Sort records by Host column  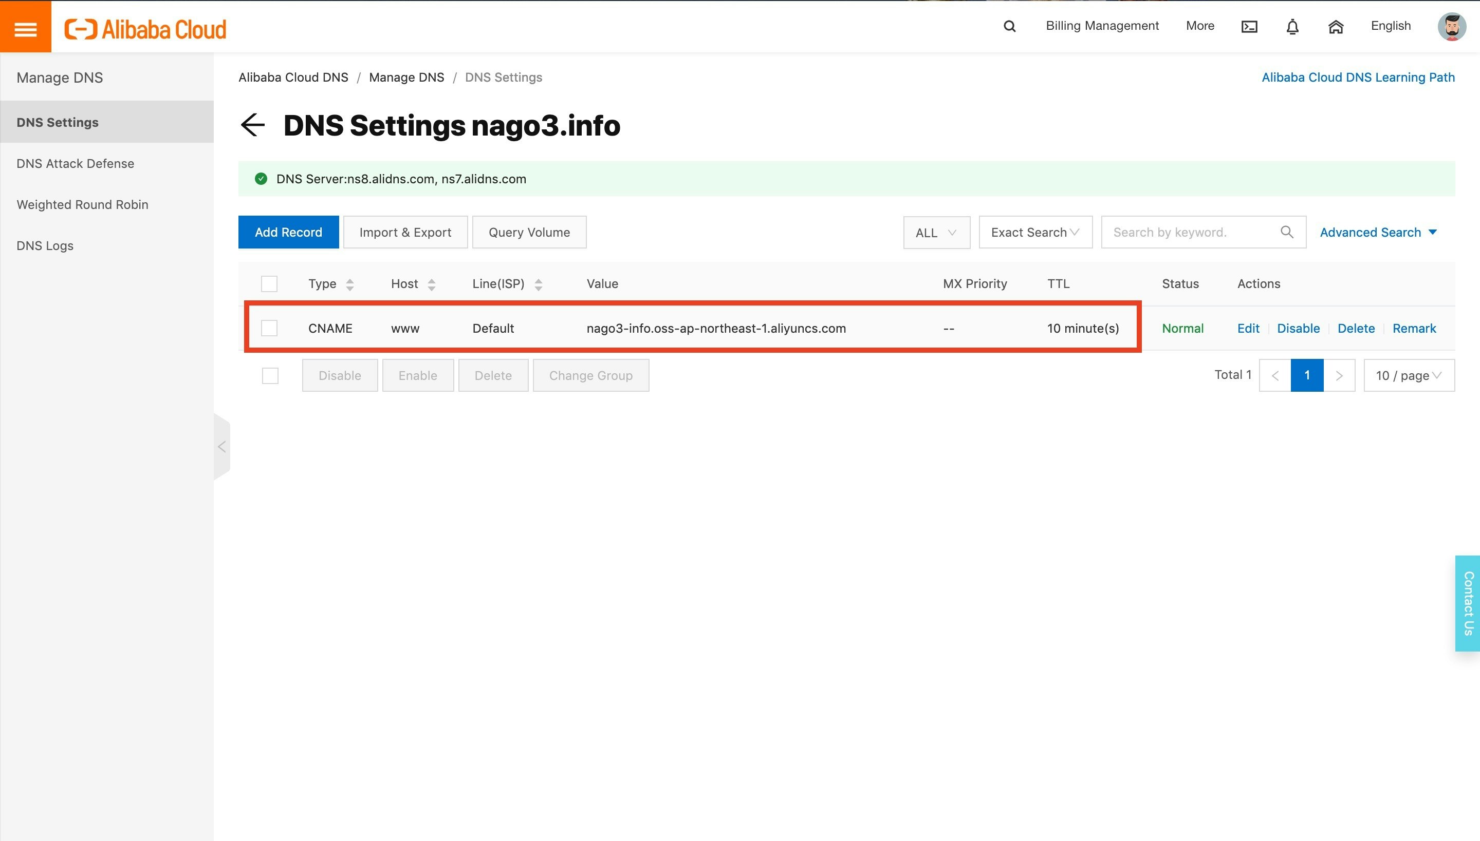[x=431, y=284]
